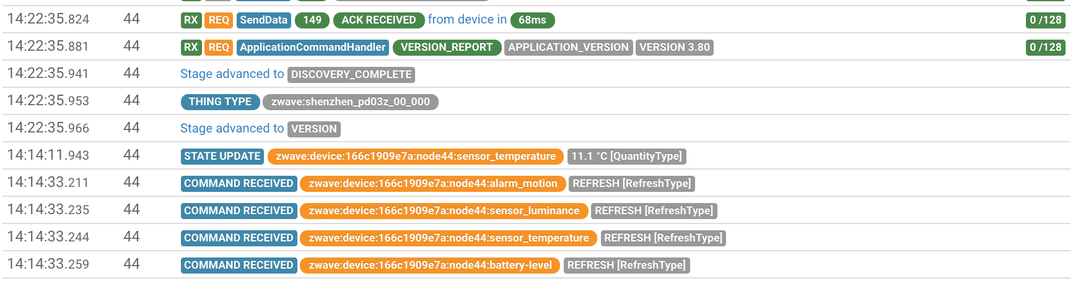Click the VERSION stage tag at 14:22:35.966
The height and width of the screenshot is (281, 1073).
tap(314, 129)
